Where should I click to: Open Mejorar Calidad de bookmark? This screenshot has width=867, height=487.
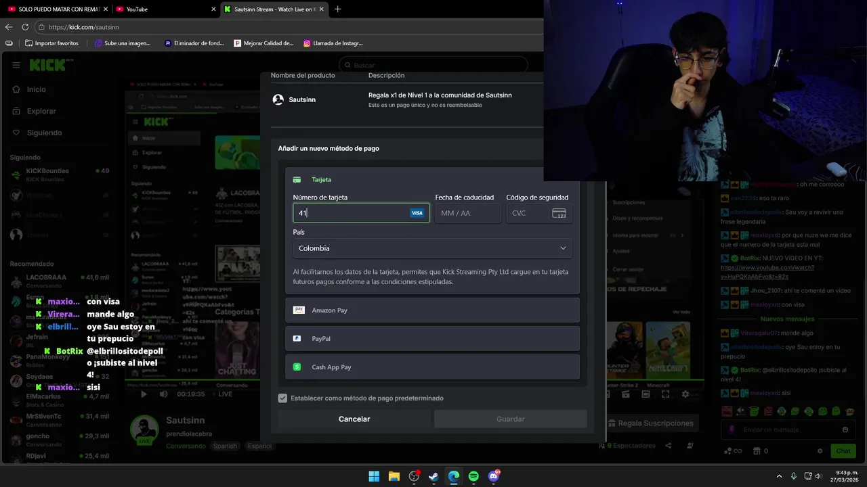click(x=263, y=43)
